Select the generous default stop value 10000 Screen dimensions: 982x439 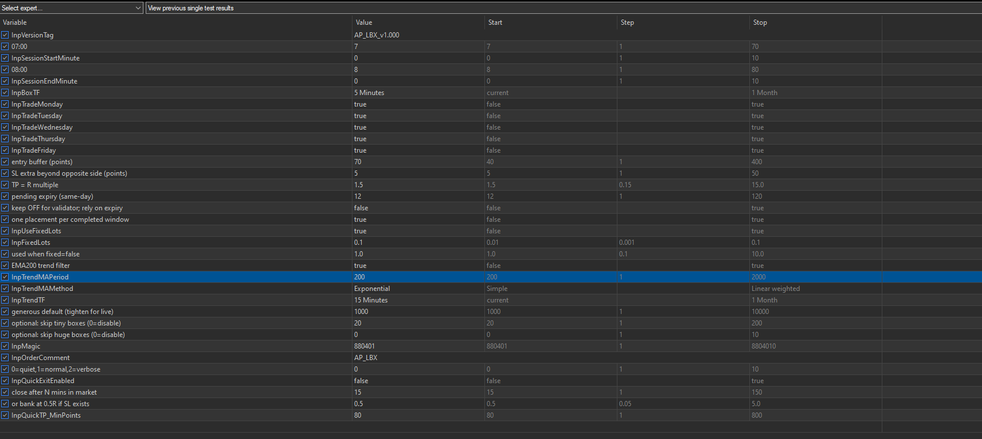tap(760, 312)
